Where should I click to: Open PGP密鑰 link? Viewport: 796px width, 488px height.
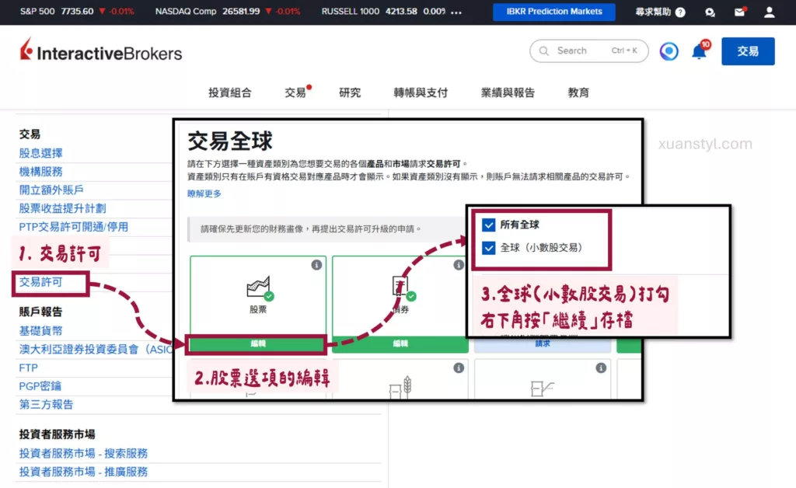40,386
